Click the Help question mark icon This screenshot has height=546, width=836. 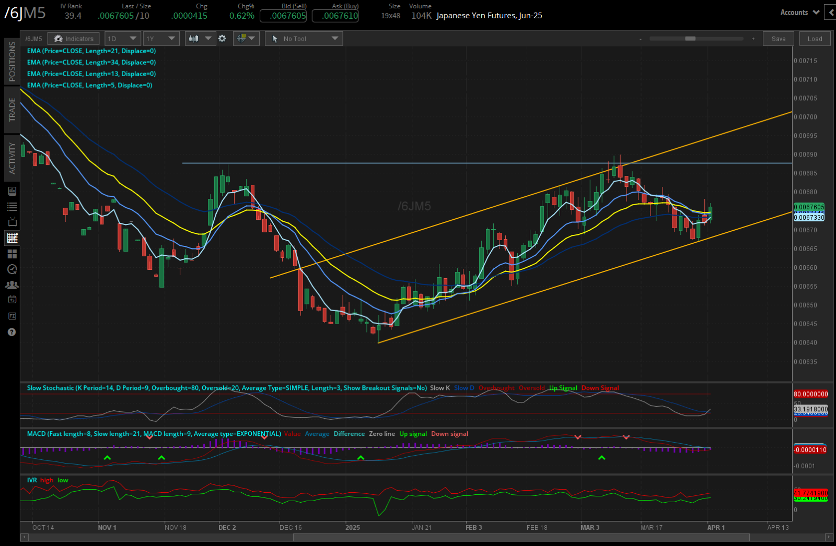tap(11, 332)
